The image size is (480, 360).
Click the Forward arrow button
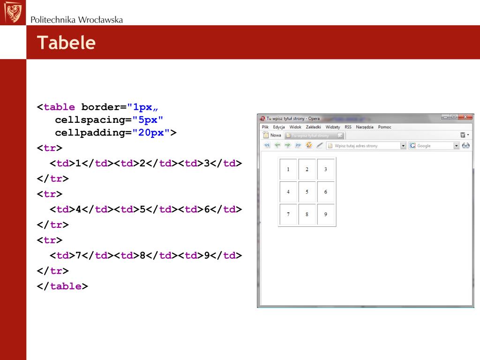tap(287, 145)
